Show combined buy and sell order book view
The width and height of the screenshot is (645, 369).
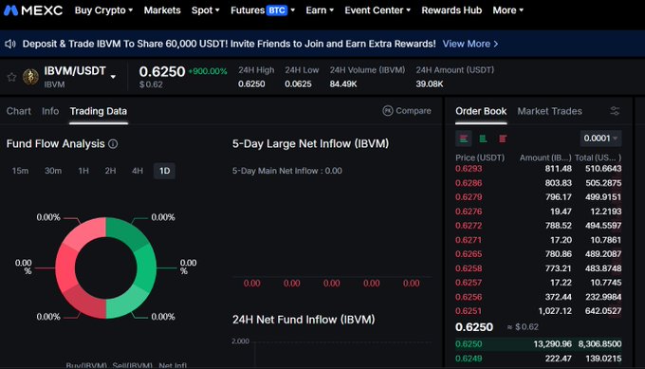[x=464, y=138]
